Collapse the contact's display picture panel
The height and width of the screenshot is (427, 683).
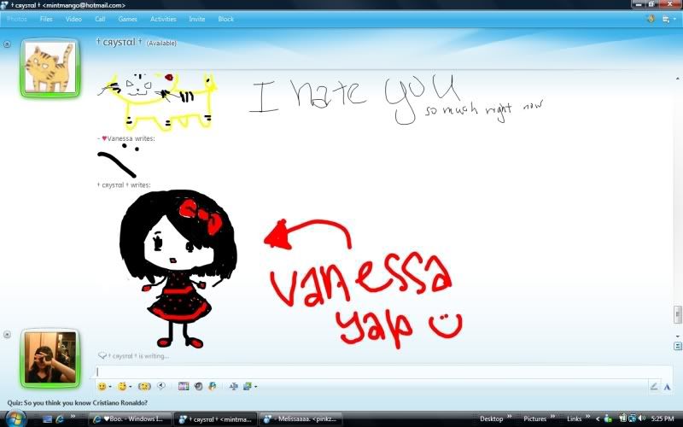click(x=8, y=43)
